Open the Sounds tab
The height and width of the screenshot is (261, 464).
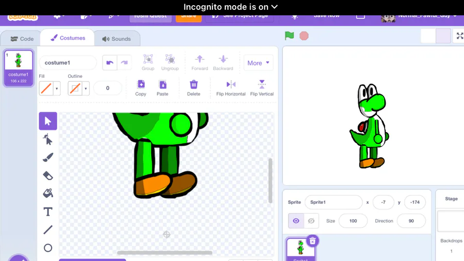(117, 39)
